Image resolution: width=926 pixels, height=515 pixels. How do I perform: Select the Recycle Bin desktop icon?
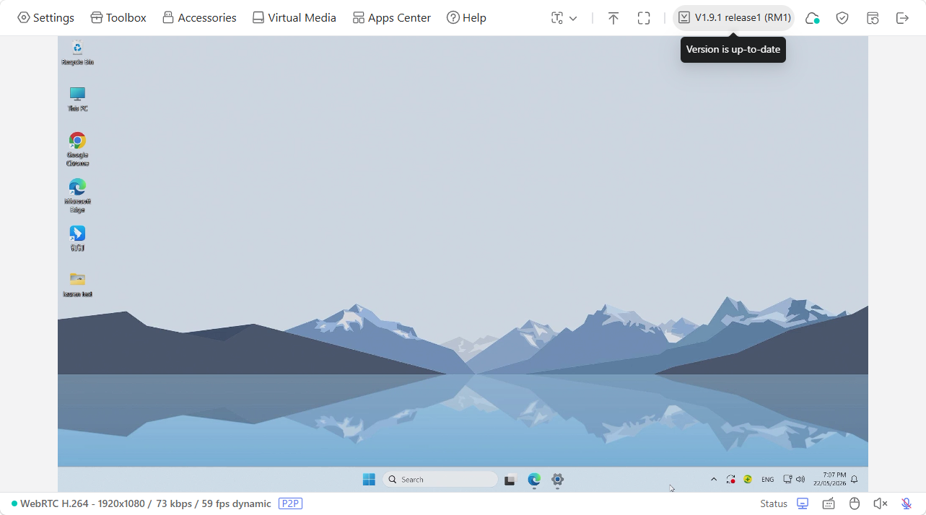coord(77,53)
